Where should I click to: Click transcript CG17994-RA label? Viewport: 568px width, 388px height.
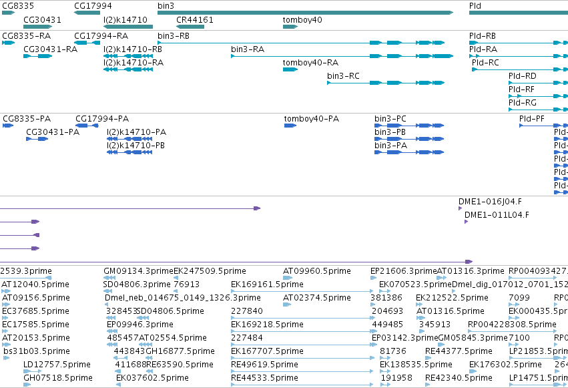click(101, 36)
